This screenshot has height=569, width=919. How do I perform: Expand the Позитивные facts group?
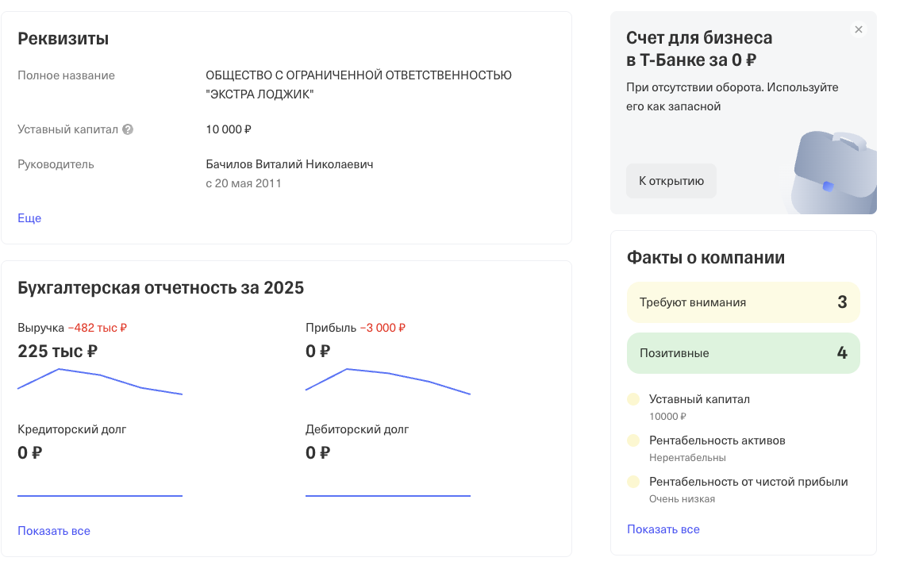tap(743, 353)
